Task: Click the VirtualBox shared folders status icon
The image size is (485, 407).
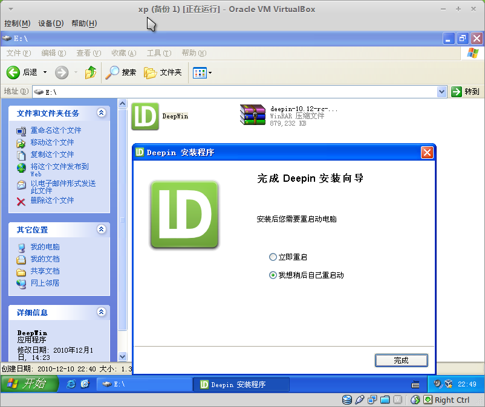Action: click(x=385, y=400)
